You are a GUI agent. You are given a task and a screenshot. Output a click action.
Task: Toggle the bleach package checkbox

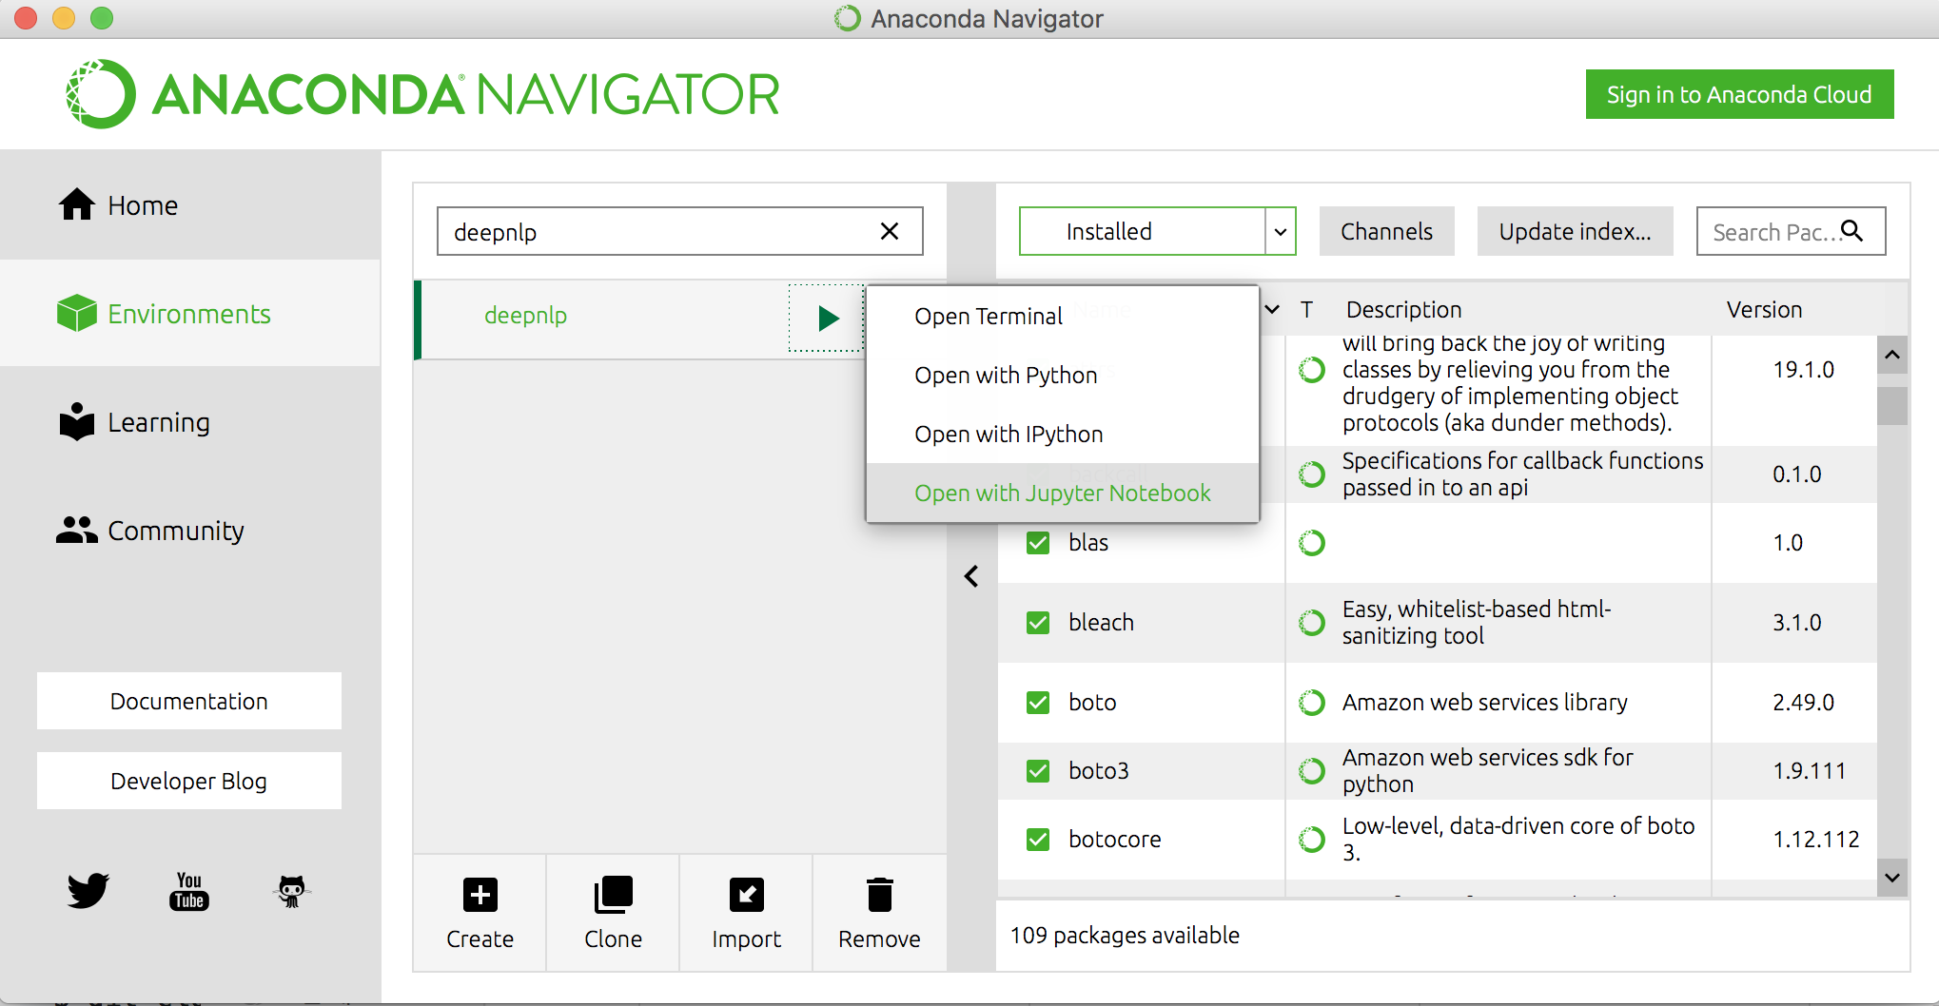coord(1038,623)
